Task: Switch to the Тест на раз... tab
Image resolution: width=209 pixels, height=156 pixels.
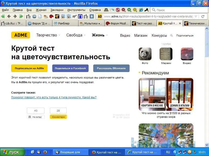Action: pos(143,23)
